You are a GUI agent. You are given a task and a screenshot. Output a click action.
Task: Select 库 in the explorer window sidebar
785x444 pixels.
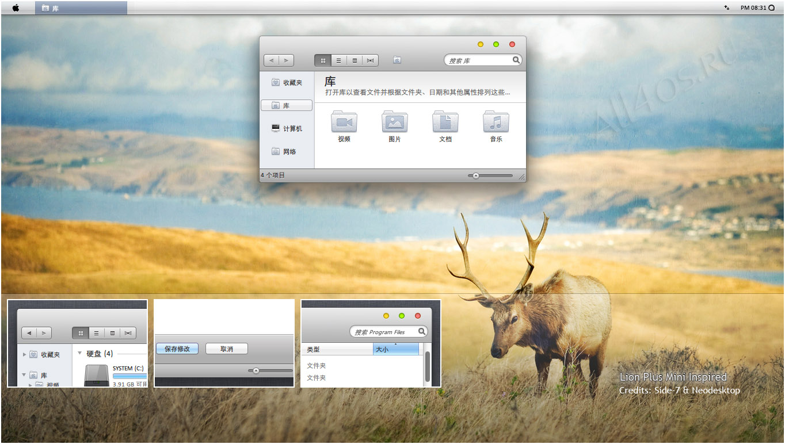(287, 106)
